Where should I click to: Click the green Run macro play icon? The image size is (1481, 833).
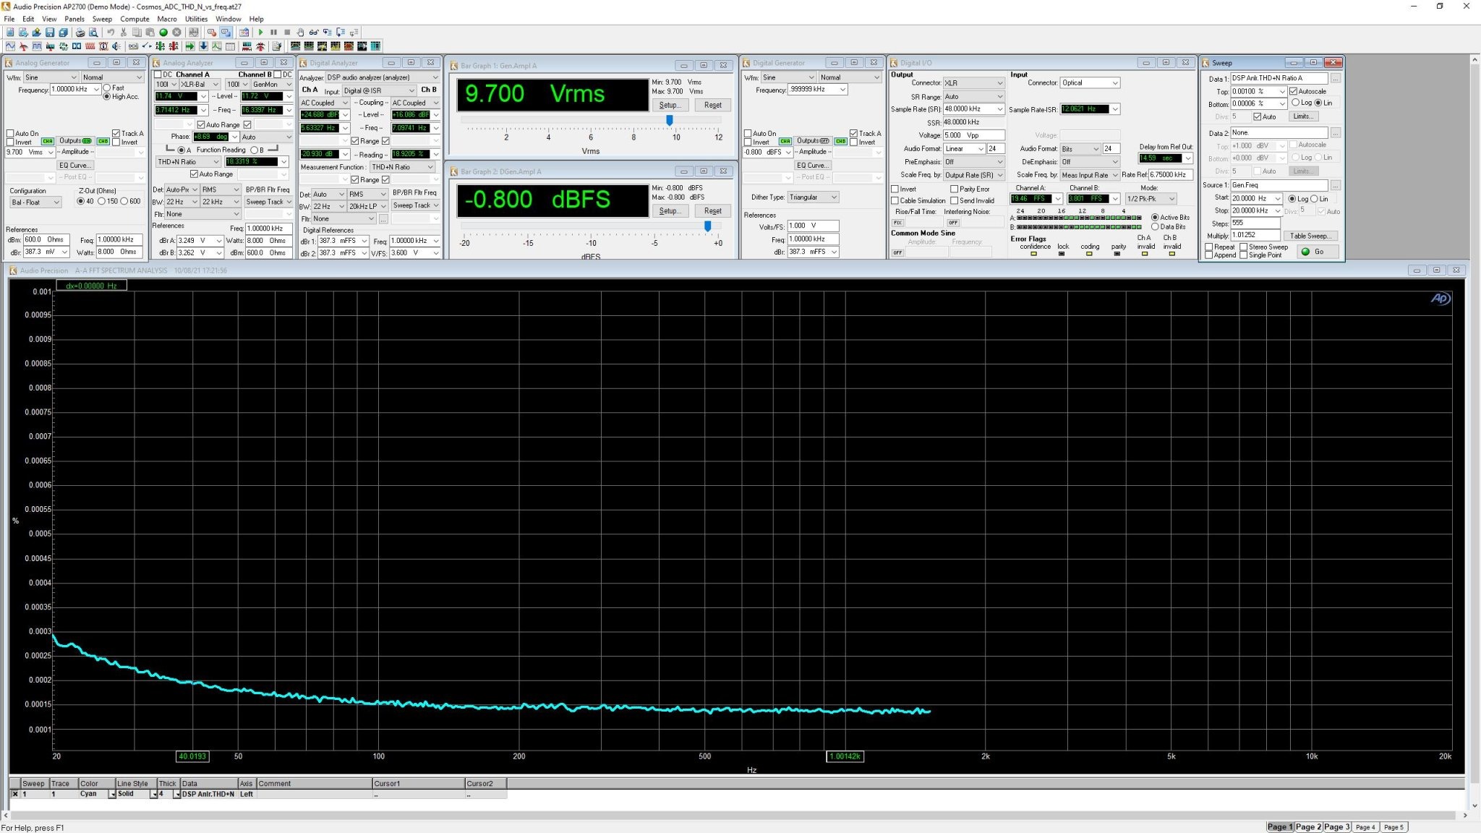260,32
